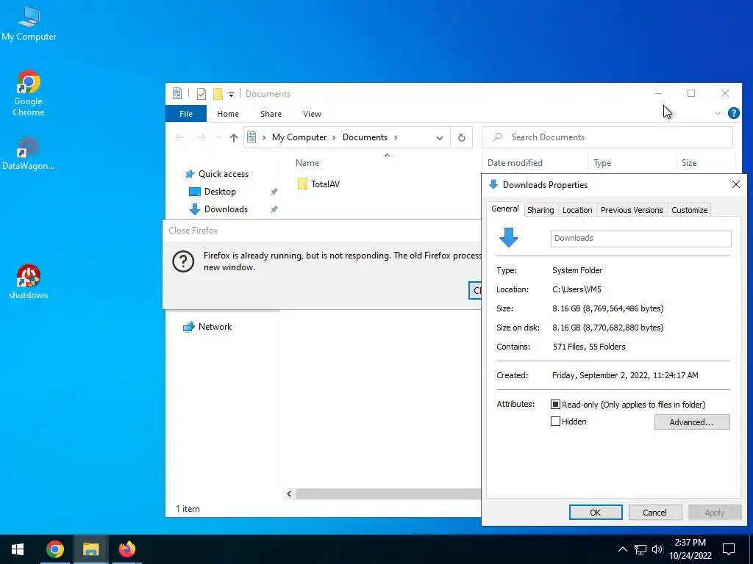753x564 pixels.
Task: Unpin Desktop pin icon in Quick access
Action: [x=274, y=192]
